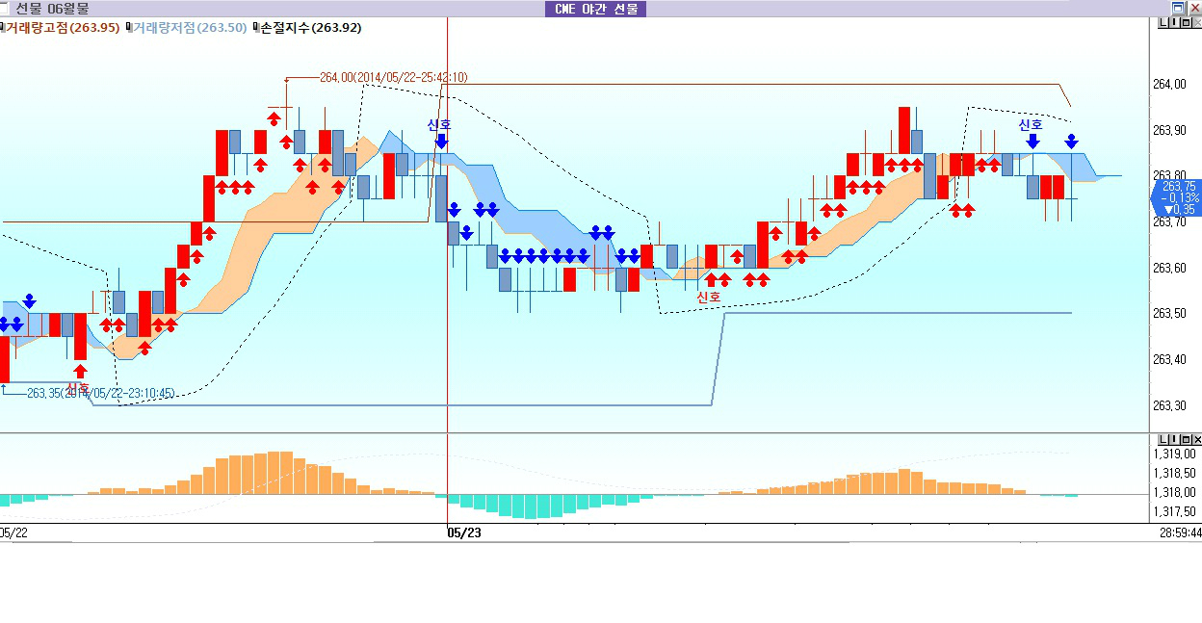Click the 거래량고점 (263.95) legend marker

point(3,28)
